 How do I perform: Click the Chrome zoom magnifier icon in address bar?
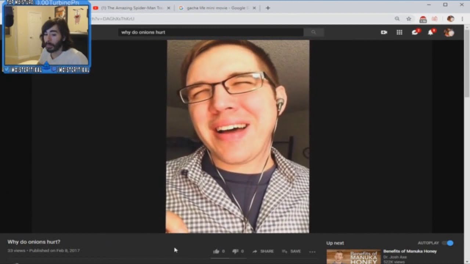coord(397,19)
